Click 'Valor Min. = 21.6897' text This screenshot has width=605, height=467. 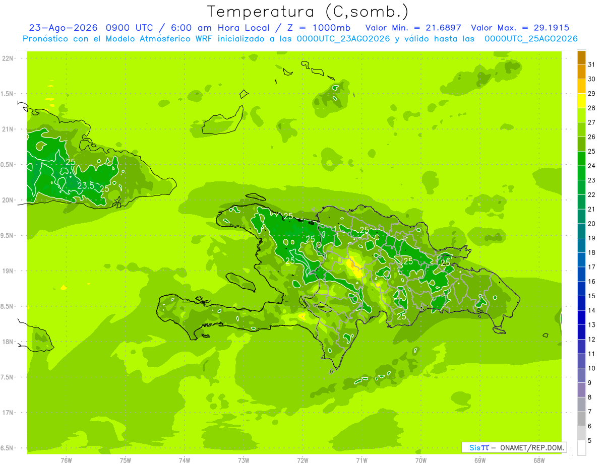click(x=414, y=28)
